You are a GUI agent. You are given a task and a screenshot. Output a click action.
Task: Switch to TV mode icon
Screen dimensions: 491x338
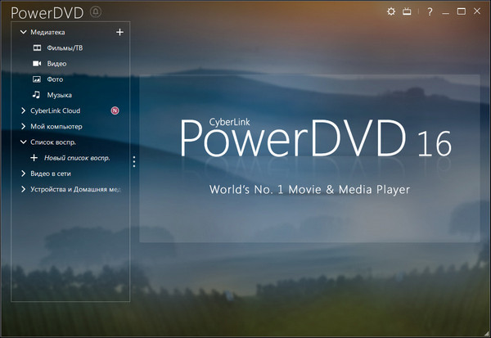(408, 11)
